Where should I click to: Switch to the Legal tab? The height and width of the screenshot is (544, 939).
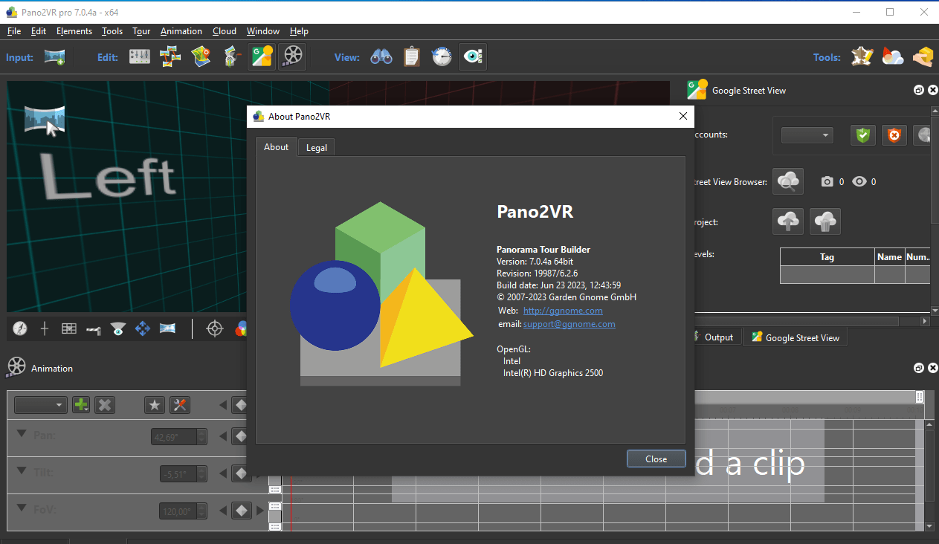(x=317, y=147)
